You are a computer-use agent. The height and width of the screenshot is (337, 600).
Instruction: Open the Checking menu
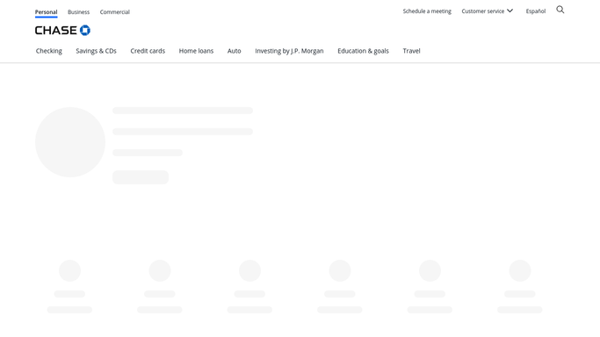49,51
